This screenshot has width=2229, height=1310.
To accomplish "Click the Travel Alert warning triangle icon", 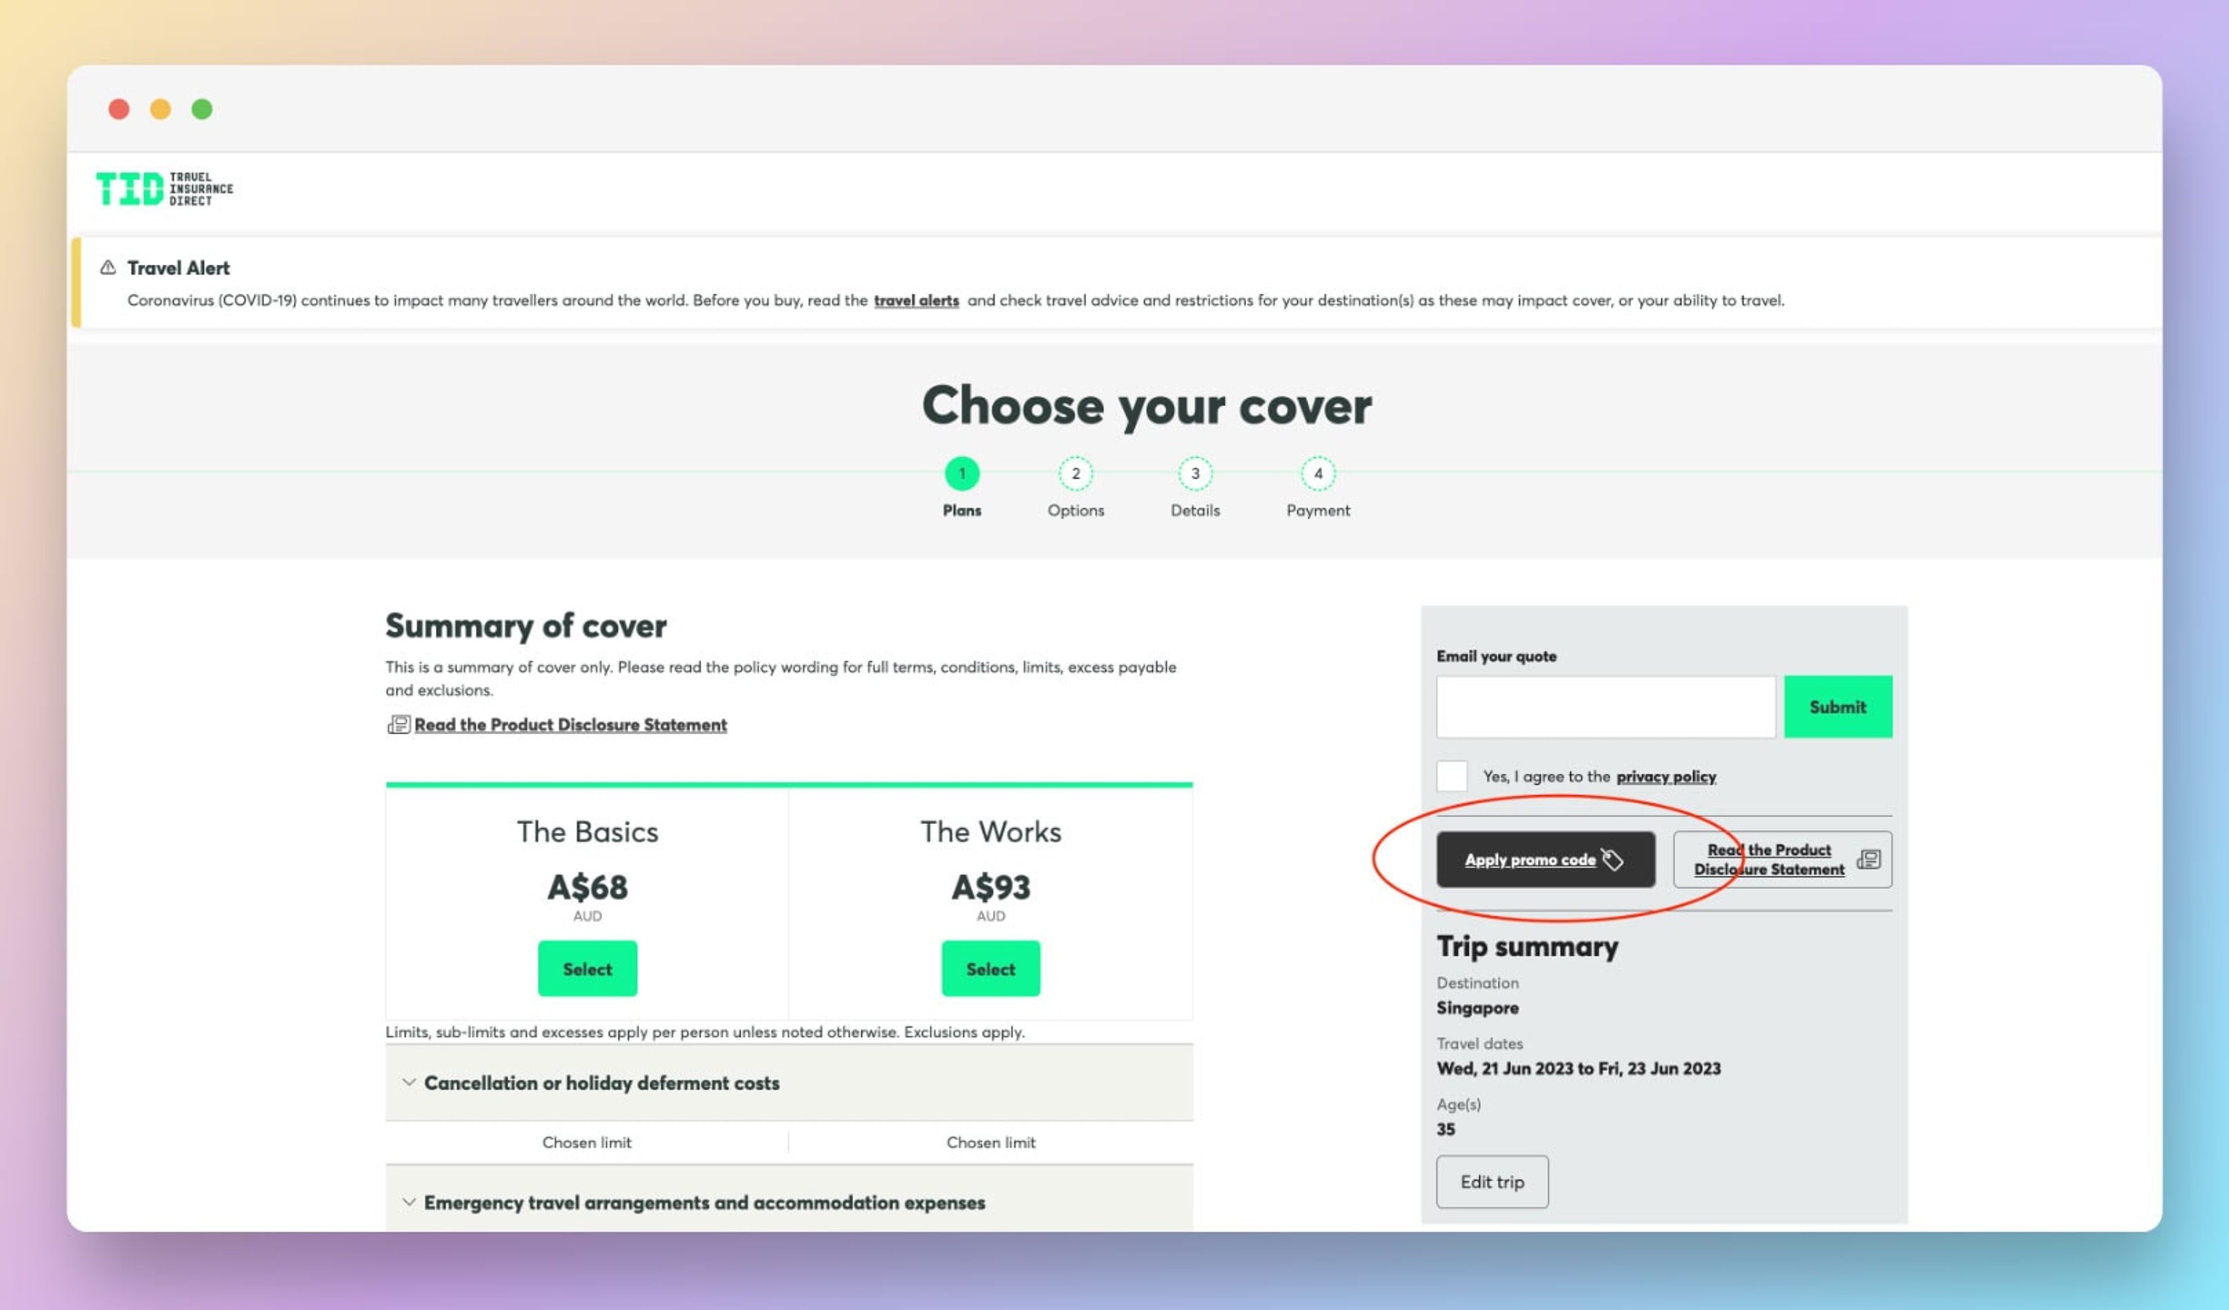I will point(108,267).
